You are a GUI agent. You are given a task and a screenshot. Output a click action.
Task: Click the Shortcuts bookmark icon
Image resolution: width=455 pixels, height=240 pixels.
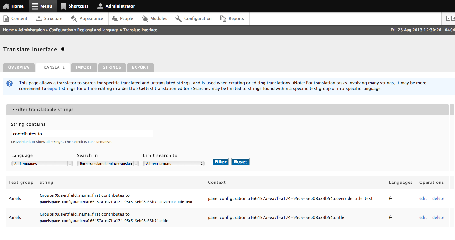[63, 6]
